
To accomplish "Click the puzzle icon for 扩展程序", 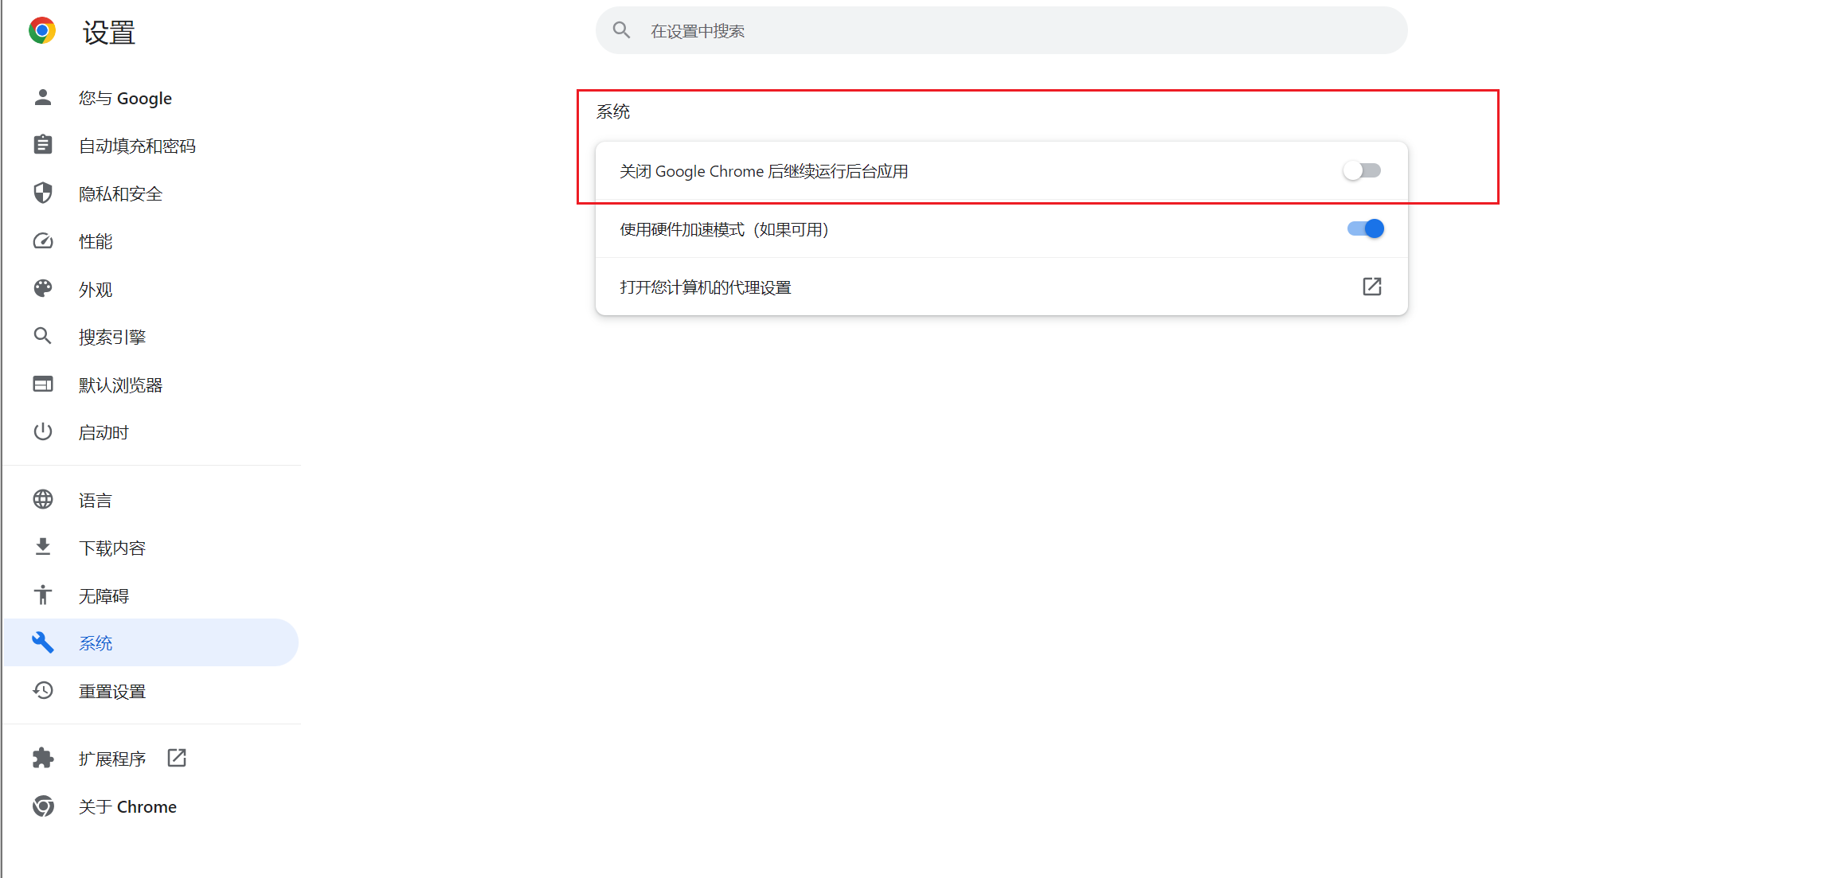I will [x=43, y=758].
